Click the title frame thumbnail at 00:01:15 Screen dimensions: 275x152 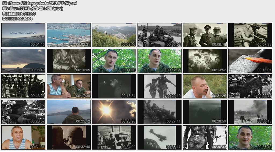[x=23, y=35]
